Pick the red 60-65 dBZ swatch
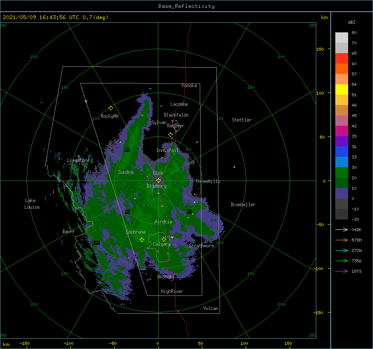Image resolution: width=373 pixels, height=349 pixels. [x=342, y=59]
